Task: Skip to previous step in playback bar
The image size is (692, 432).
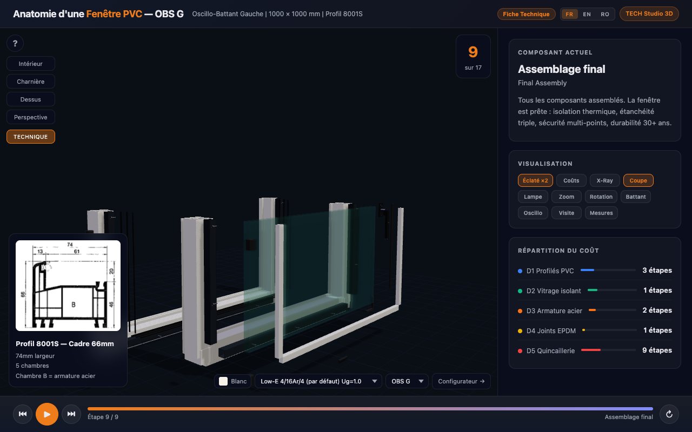Action: click(x=23, y=414)
